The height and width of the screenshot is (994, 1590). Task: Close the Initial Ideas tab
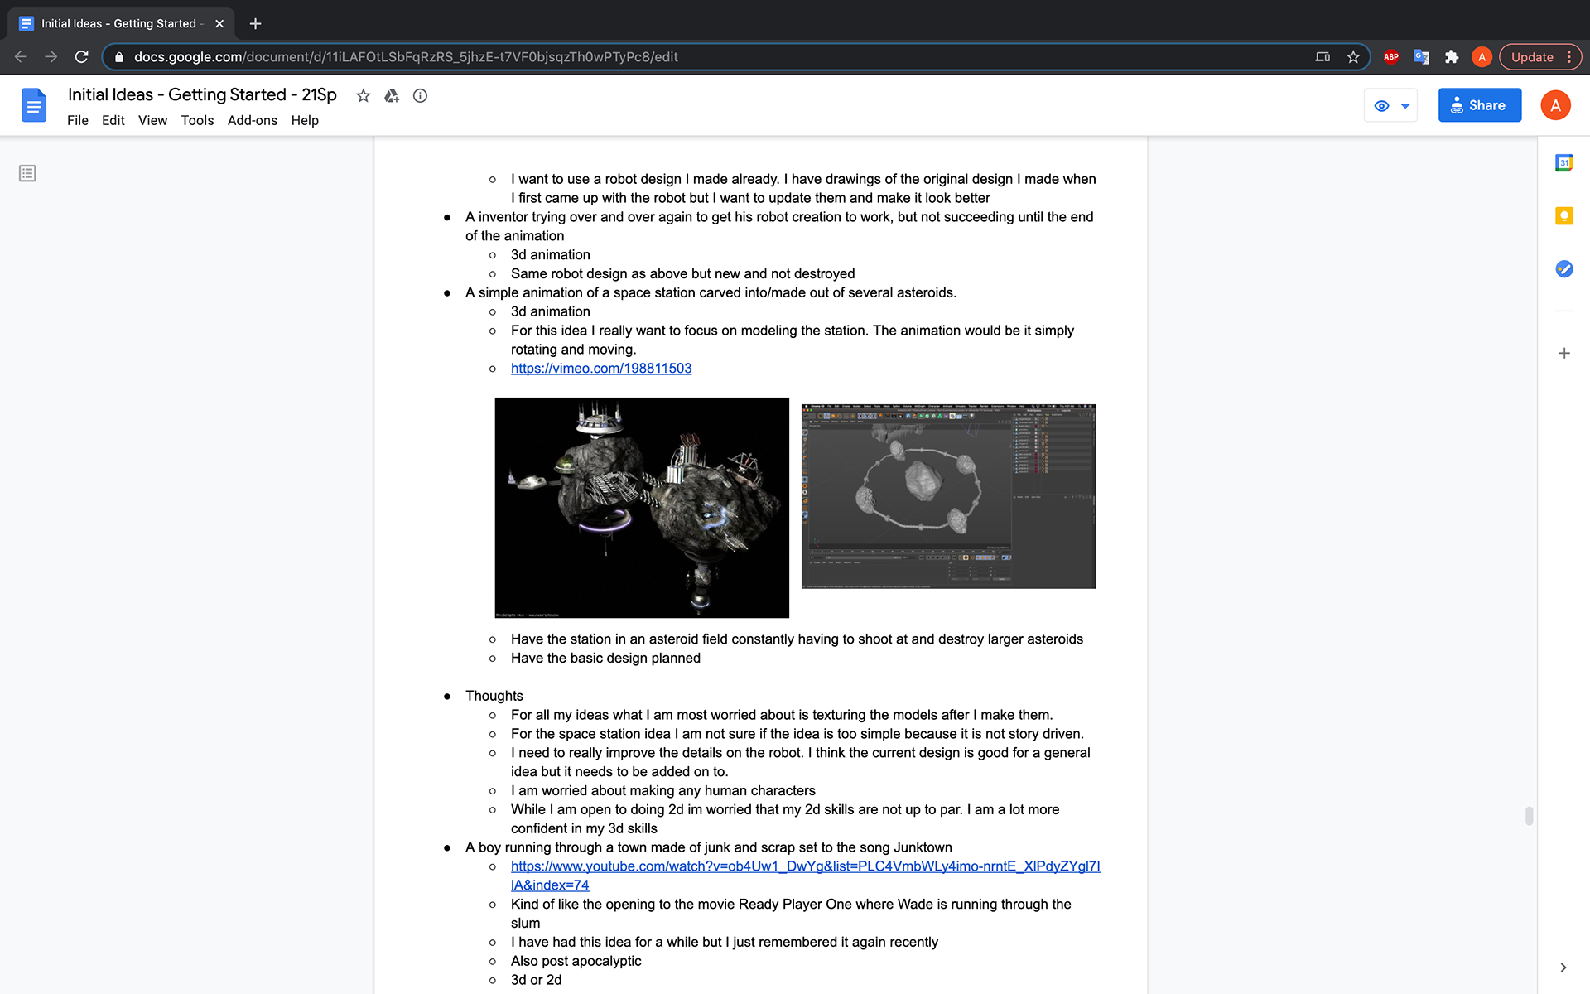(x=219, y=23)
